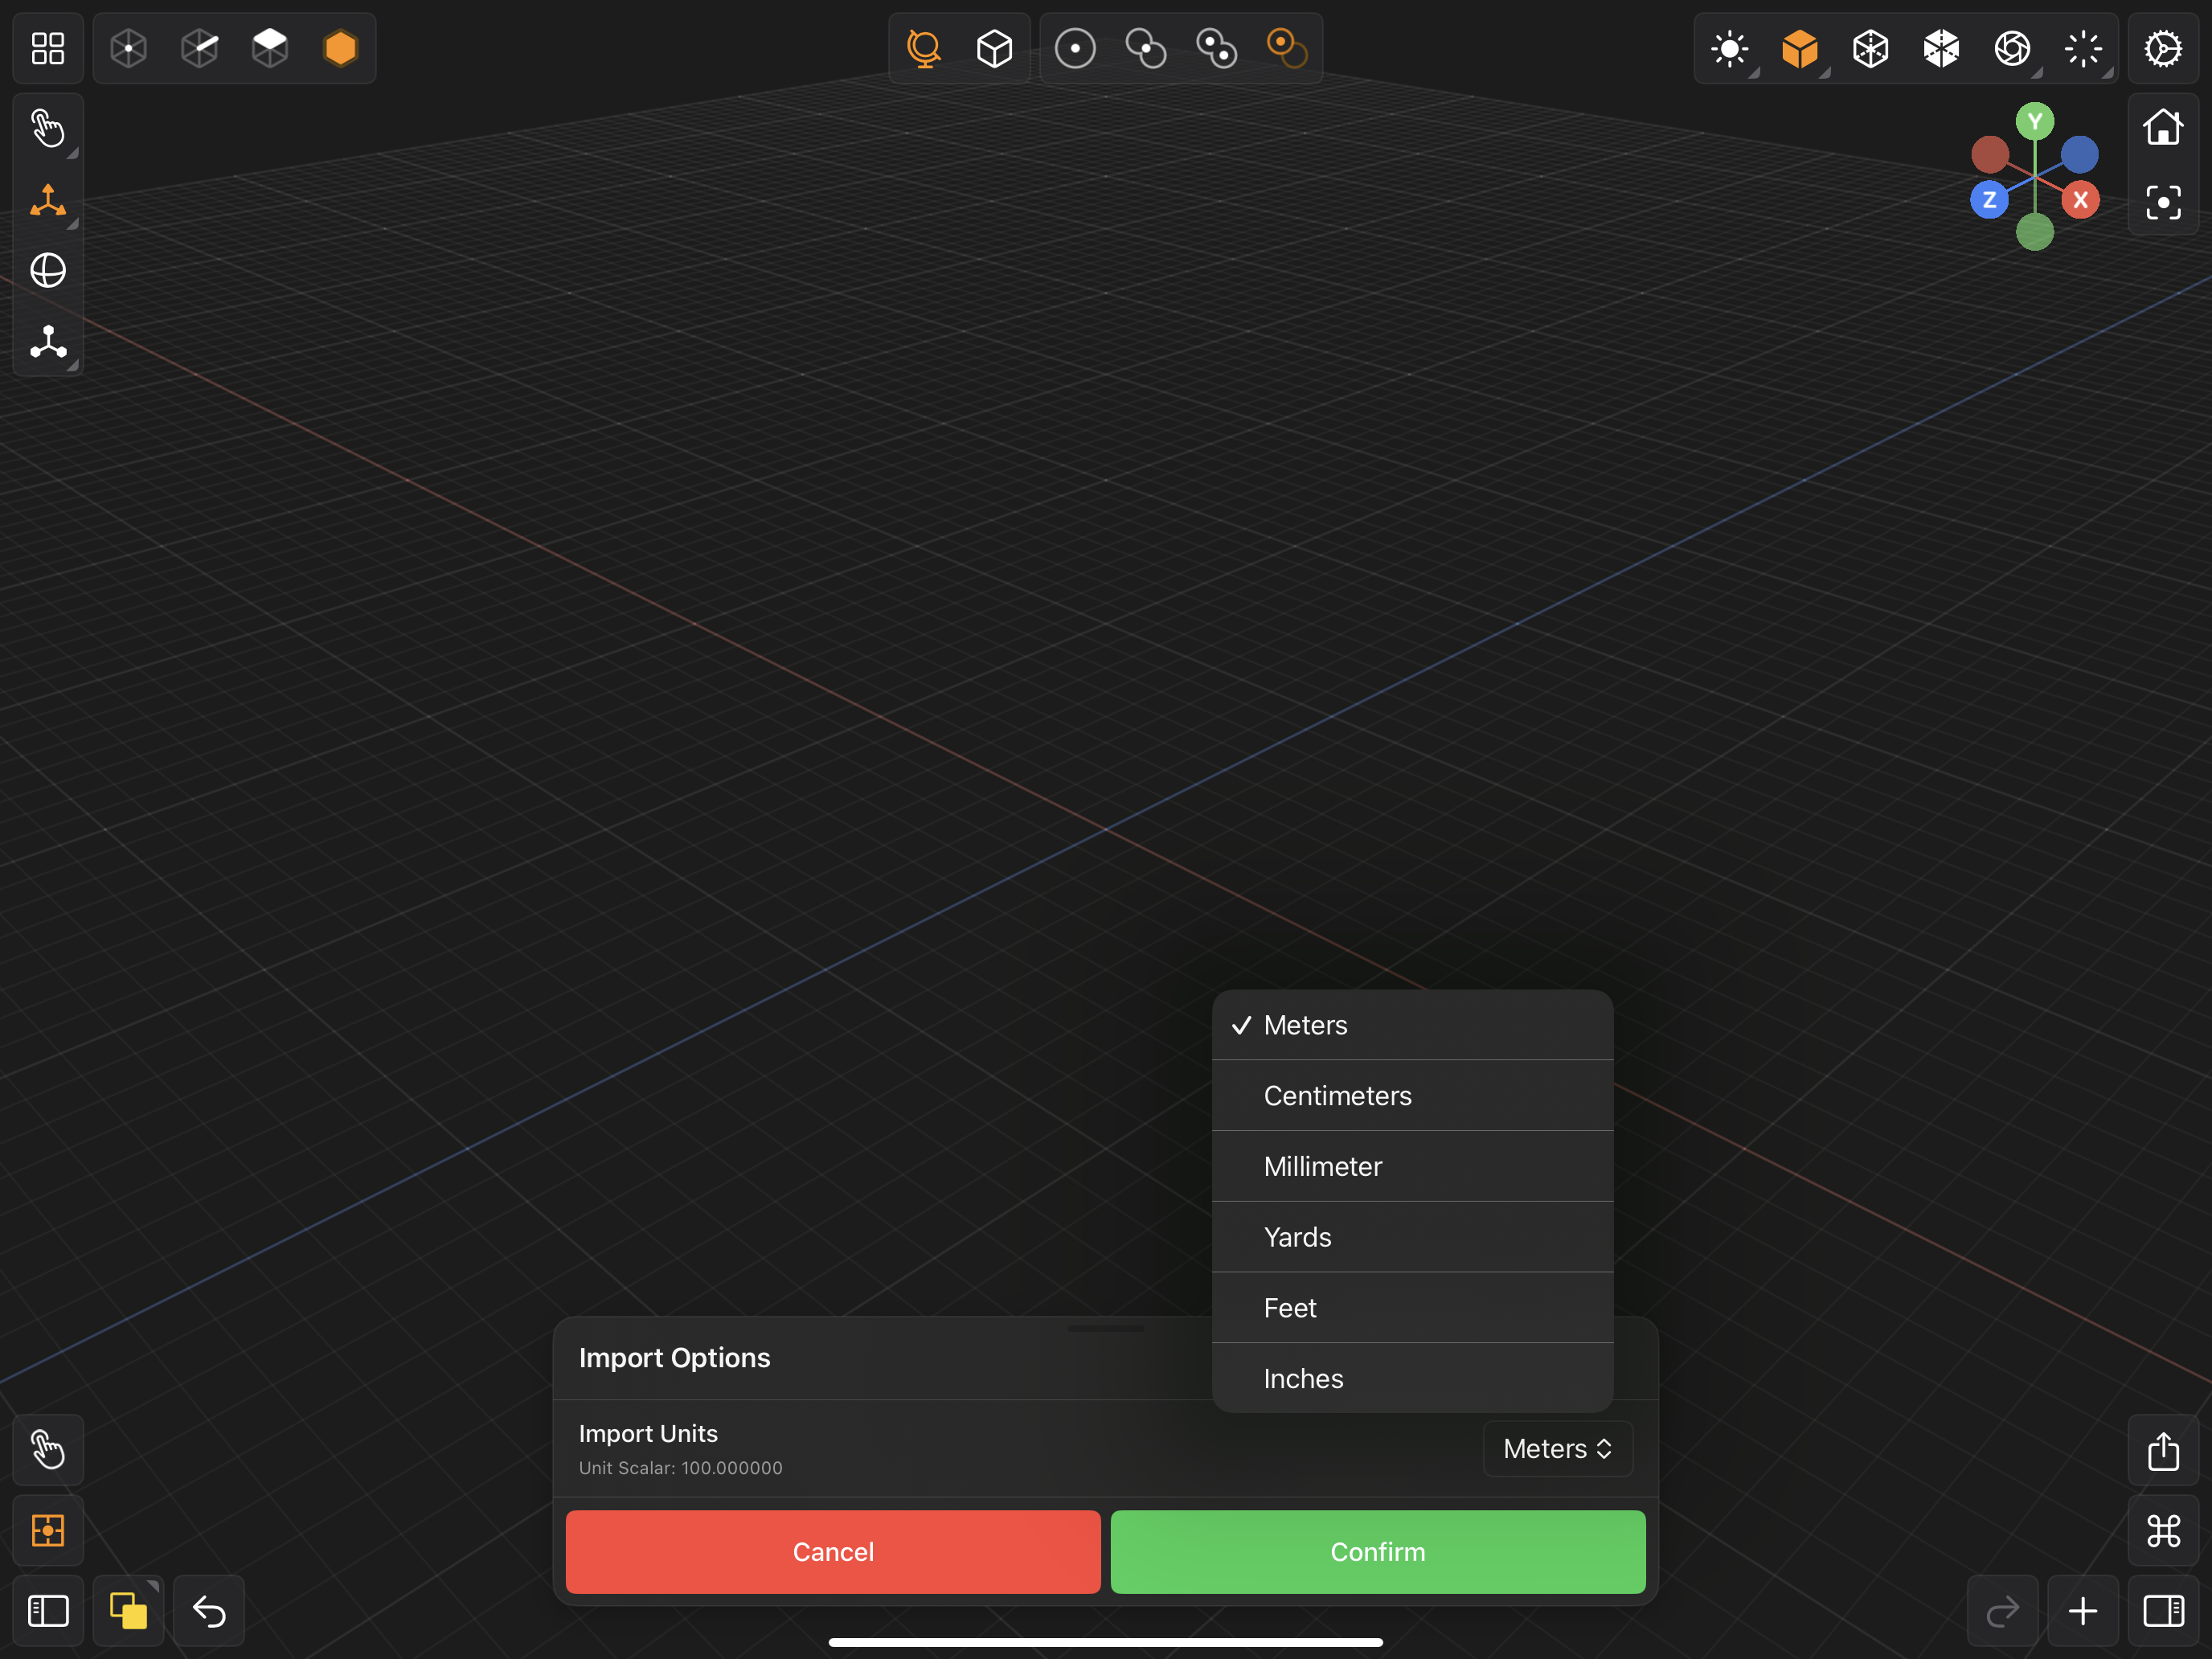The height and width of the screenshot is (1659, 2212).
Task: Select the orange circles pivot mode icon
Action: pos(1287,48)
